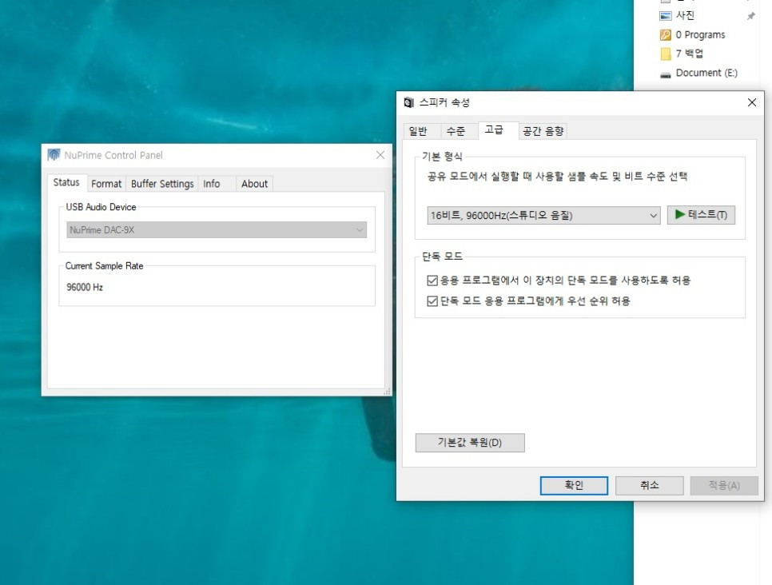Click the Current Sample Rate label
The width and height of the screenshot is (772, 585).
point(105,266)
